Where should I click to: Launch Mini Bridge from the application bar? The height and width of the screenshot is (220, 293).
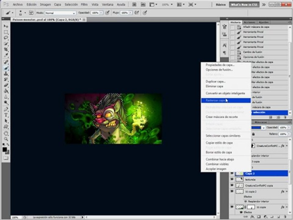click(143, 4)
